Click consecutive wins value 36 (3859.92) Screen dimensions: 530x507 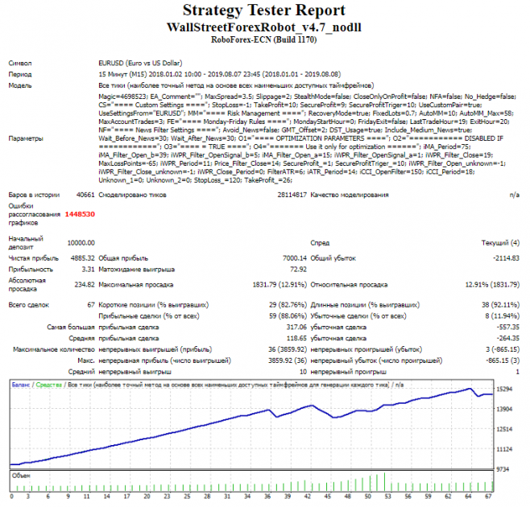pyautogui.click(x=288, y=349)
